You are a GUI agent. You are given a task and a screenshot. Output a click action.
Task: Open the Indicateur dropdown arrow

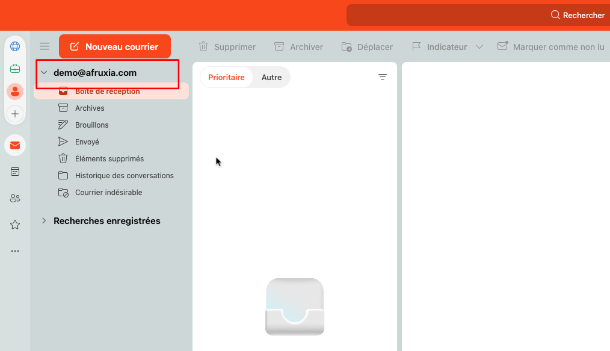point(479,47)
